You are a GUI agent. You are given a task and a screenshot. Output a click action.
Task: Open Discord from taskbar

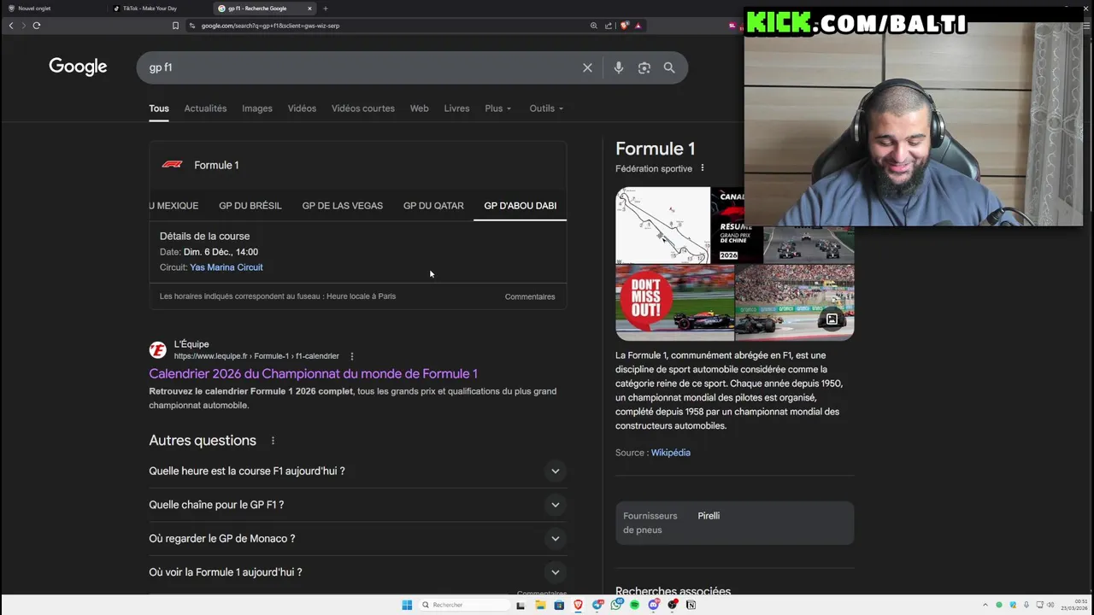tap(654, 605)
